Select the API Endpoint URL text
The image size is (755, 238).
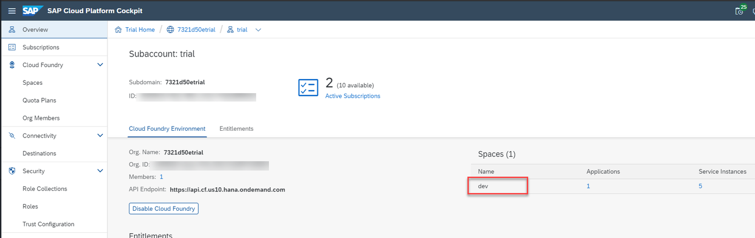[228, 190]
